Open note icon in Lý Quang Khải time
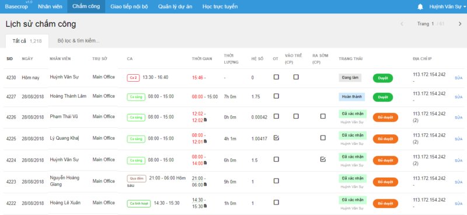The width and height of the screenshot is (467, 215). click(205, 141)
